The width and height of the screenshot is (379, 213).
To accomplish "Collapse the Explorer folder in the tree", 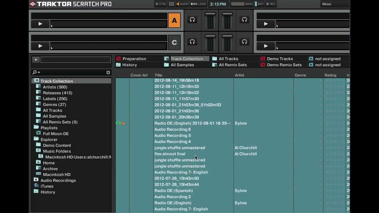I will pyautogui.click(x=36, y=139).
